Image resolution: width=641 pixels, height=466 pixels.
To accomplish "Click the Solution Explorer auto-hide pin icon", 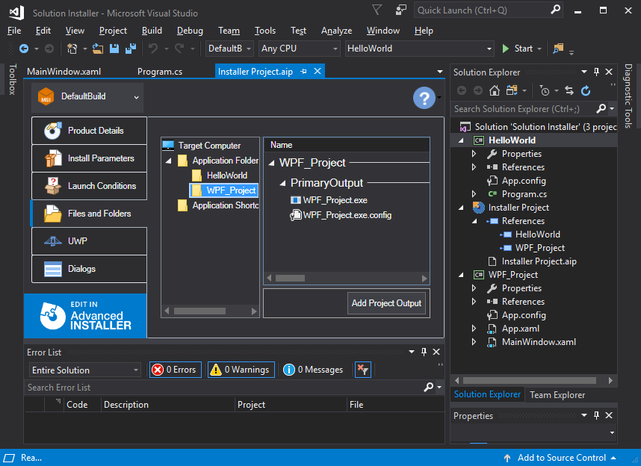I will click(x=596, y=72).
